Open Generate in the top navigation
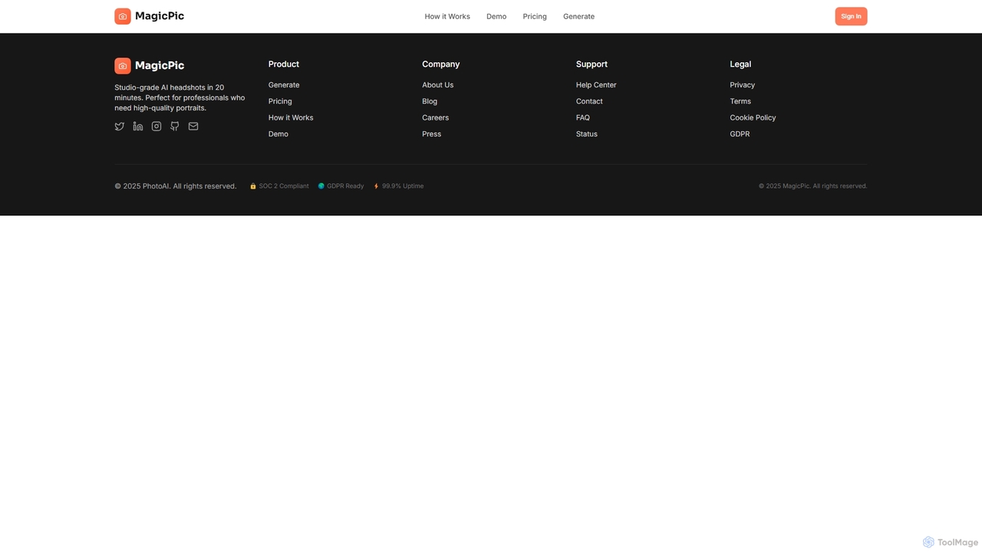 [578, 16]
